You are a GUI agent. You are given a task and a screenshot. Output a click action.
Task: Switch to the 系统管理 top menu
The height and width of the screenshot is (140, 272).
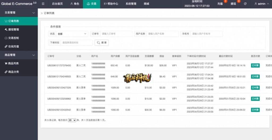(131, 4)
